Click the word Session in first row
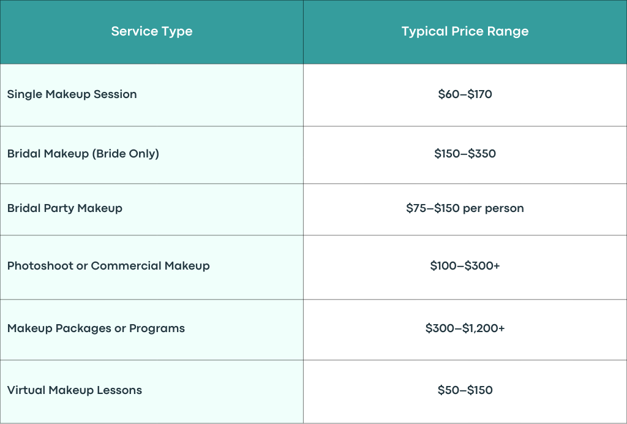Screen dimensions: 627x424 point(115,94)
